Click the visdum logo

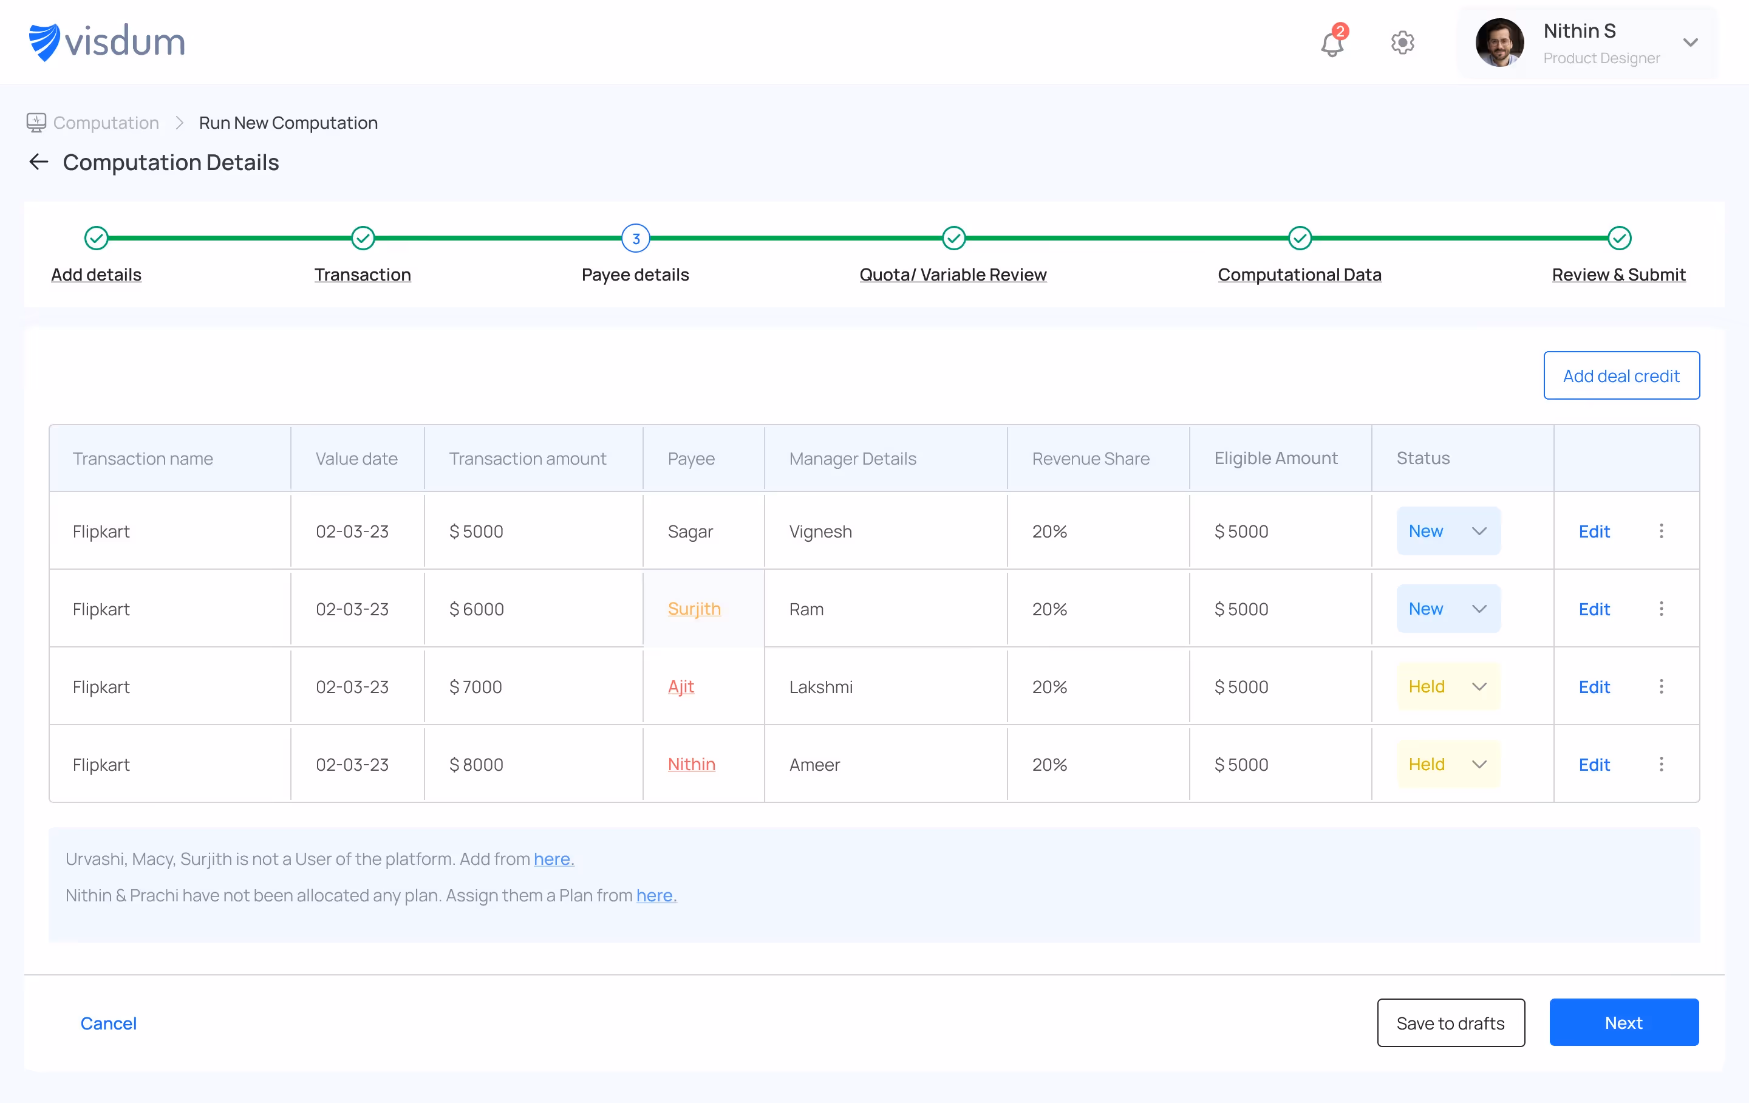[x=107, y=42]
